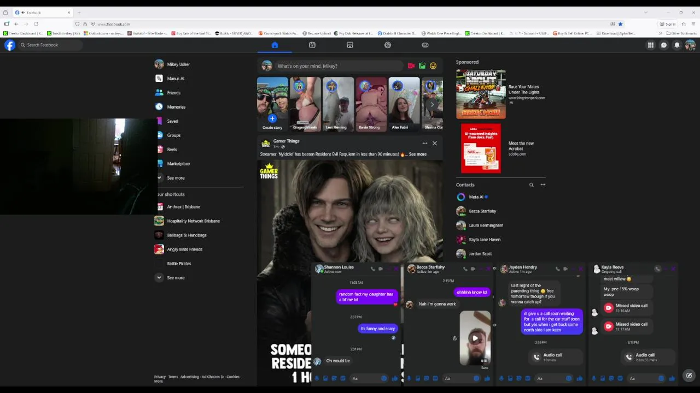The width and height of the screenshot is (700, 393).
Task: Choose emoji in Becca Starfishy chat
Action: click(476, 378)
